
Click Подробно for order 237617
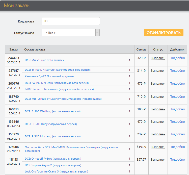(x=177, y=70)
